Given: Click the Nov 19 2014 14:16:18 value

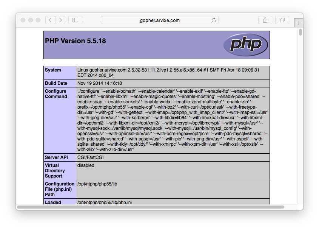Looking at the screenshot, I should [x=100, y=83].
